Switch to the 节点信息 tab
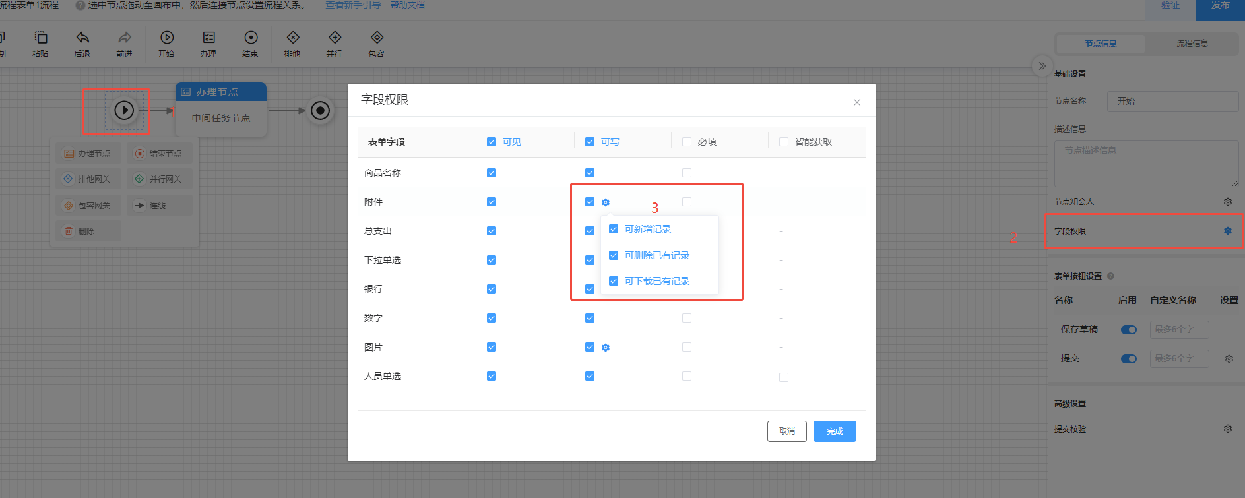The height and width of the screenshot is (498, 1245). tap(1101, 44)
